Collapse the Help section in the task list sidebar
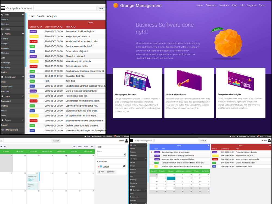The height and width of the screenshot is (204, 272). coord(23,15)
